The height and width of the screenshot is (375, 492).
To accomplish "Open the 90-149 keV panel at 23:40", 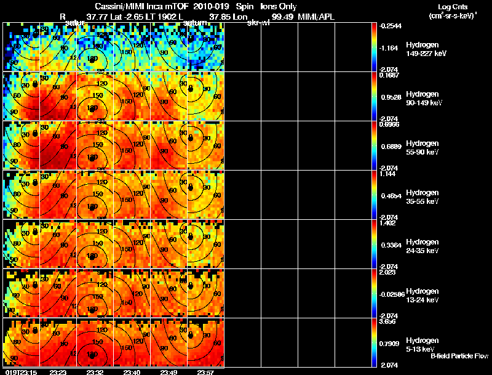I will pyautogui.click(x=132, y=96).
